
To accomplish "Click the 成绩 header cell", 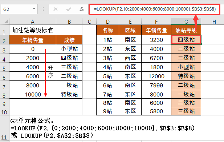I will 69,40.
